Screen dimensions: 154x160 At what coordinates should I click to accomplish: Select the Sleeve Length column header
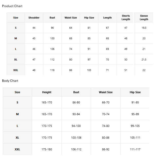(144, 17)
